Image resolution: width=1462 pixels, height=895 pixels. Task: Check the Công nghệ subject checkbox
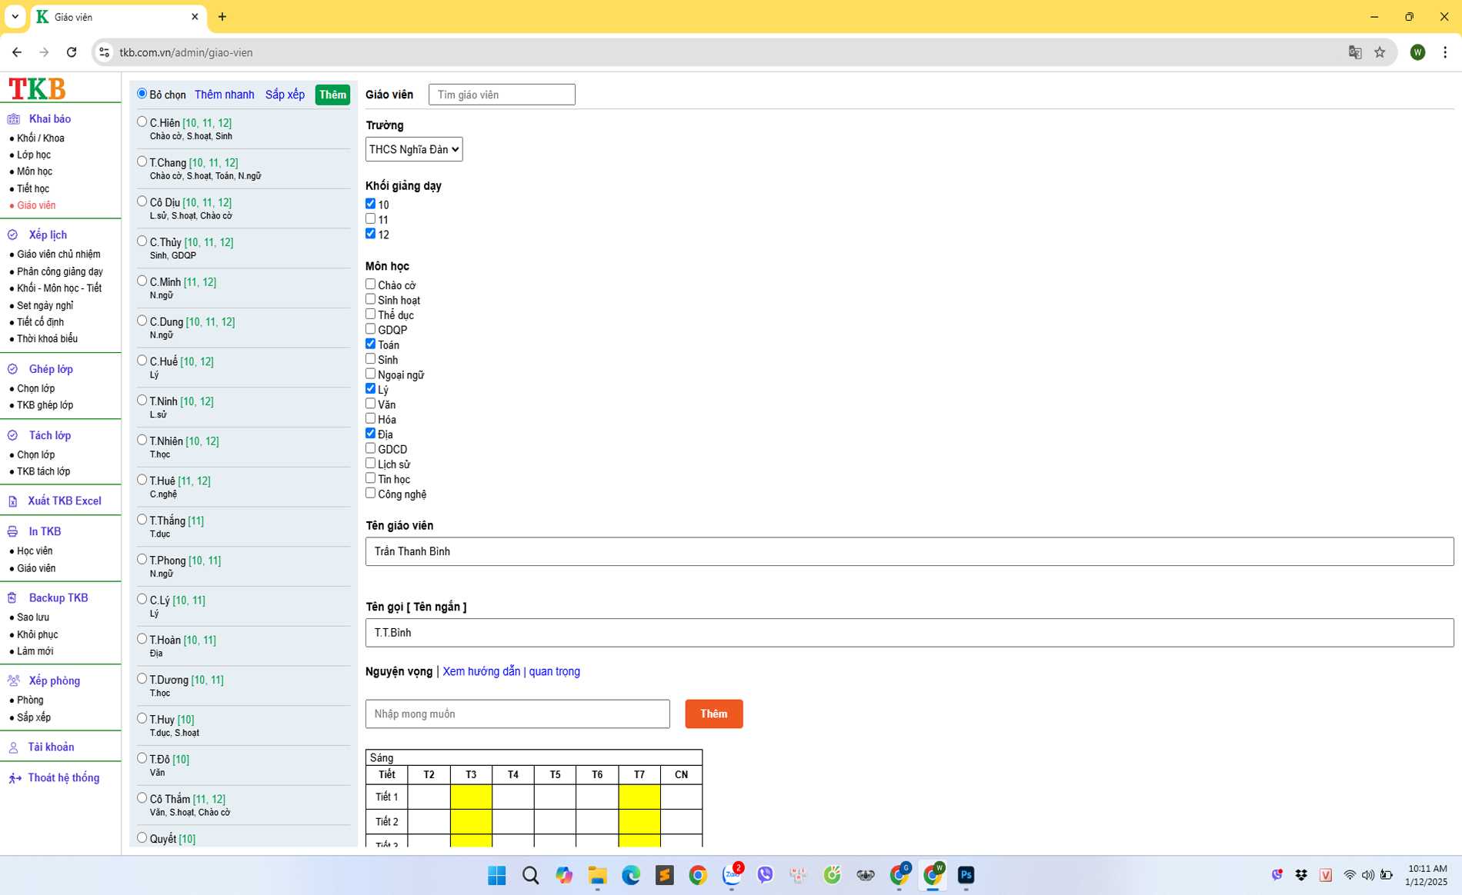[x=371, y=493]
